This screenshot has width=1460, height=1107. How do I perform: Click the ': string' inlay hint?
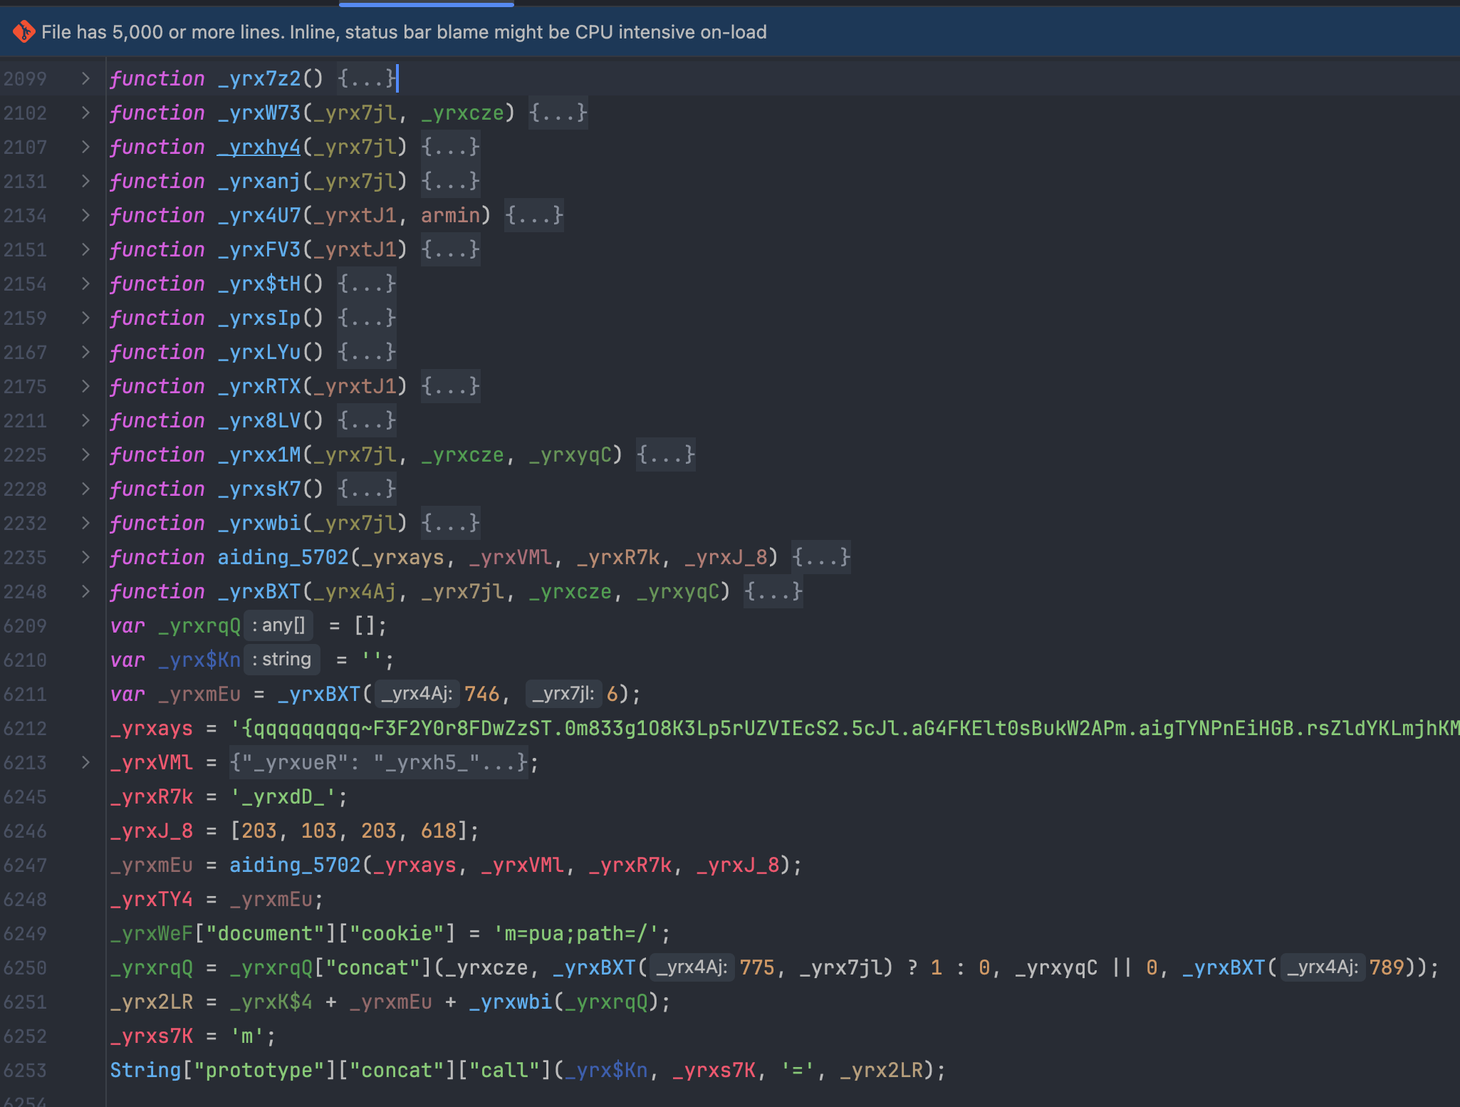click(281, 660)
